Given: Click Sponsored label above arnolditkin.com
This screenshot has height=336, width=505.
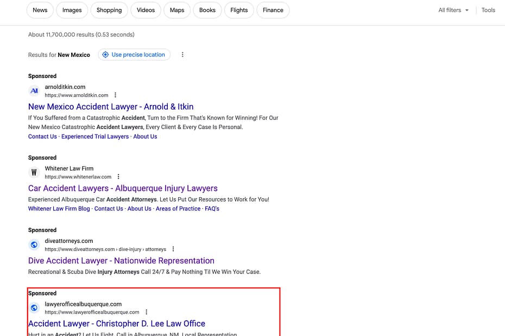Looking at the screenshot, I should tap(42, 76).
